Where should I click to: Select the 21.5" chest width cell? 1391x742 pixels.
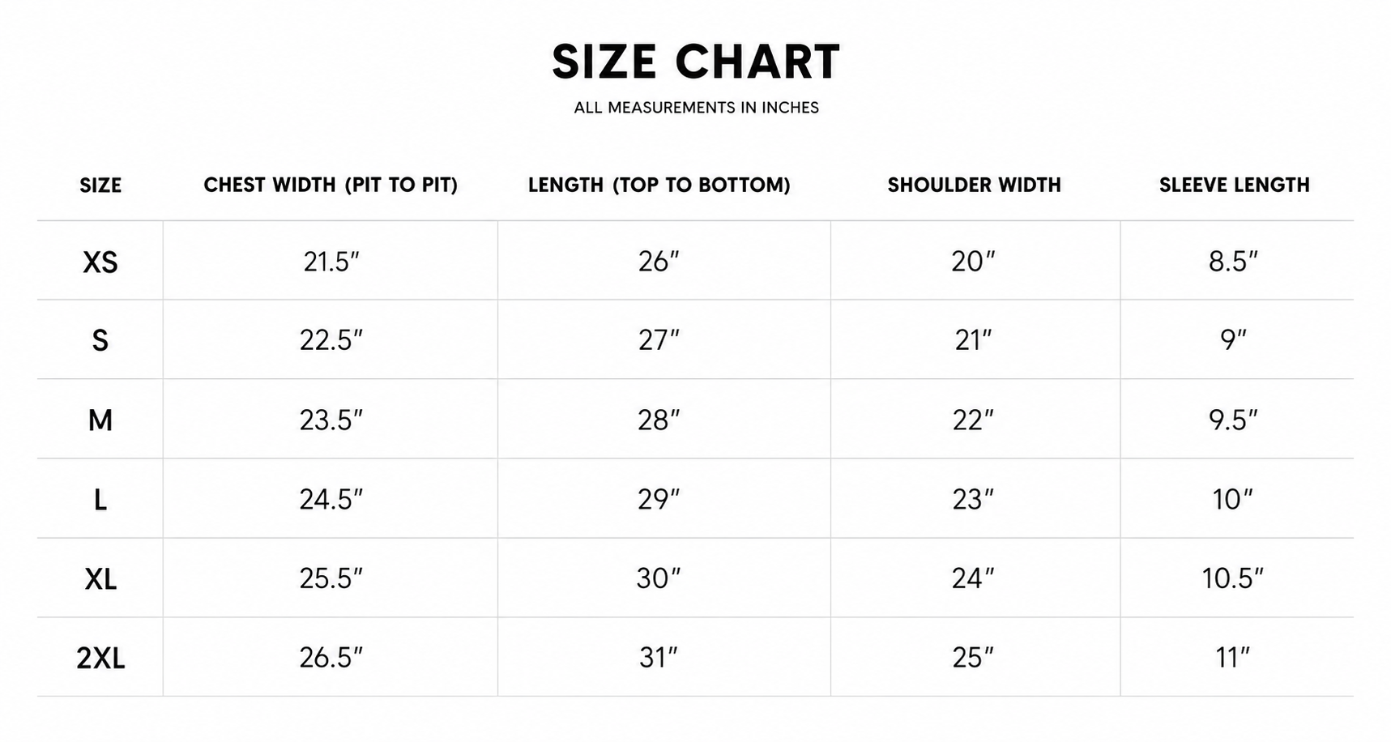[x=331, y=262]
